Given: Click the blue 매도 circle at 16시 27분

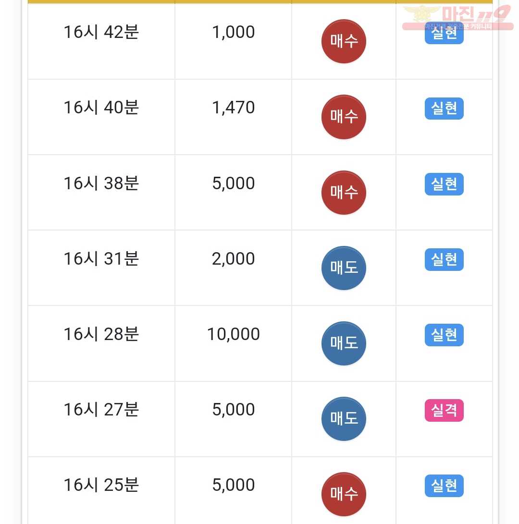Looking at the screenshot, I should (x=344, y=419).
